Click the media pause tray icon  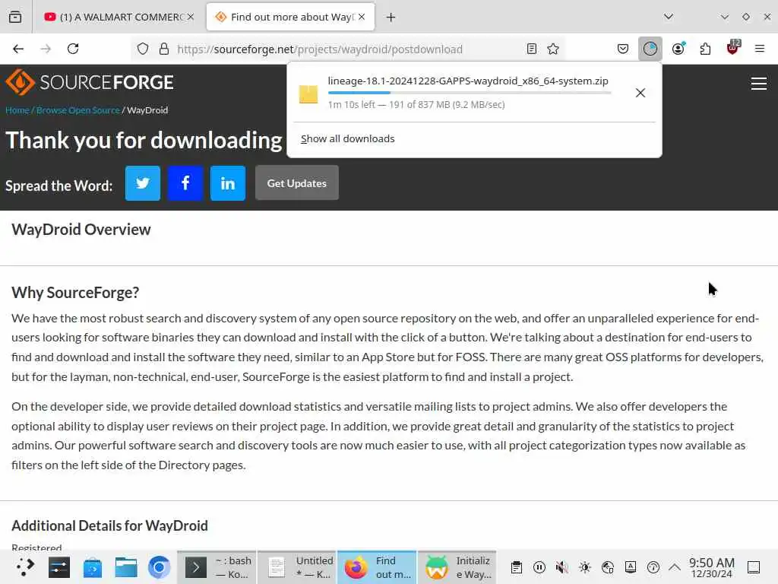click(539, 567)
